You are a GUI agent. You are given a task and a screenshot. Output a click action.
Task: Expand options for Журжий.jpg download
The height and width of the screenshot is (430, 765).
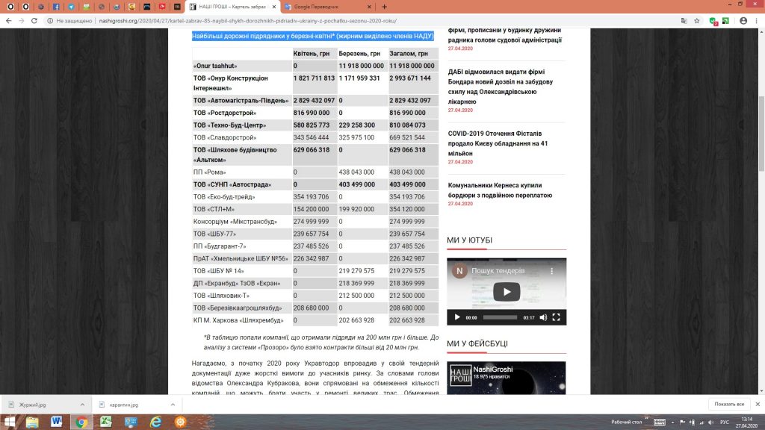tap(82, 405)
